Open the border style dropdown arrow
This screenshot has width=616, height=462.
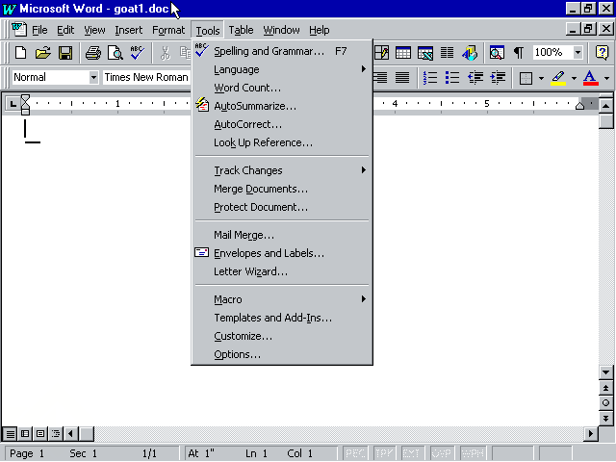pyautogui.click(x=541, y=78)
